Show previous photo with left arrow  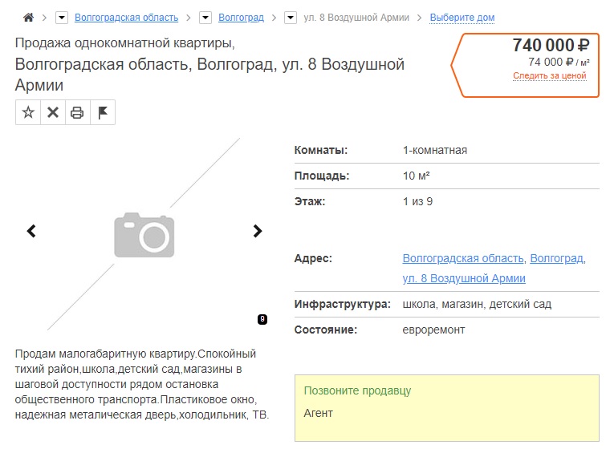click(31, 231)
